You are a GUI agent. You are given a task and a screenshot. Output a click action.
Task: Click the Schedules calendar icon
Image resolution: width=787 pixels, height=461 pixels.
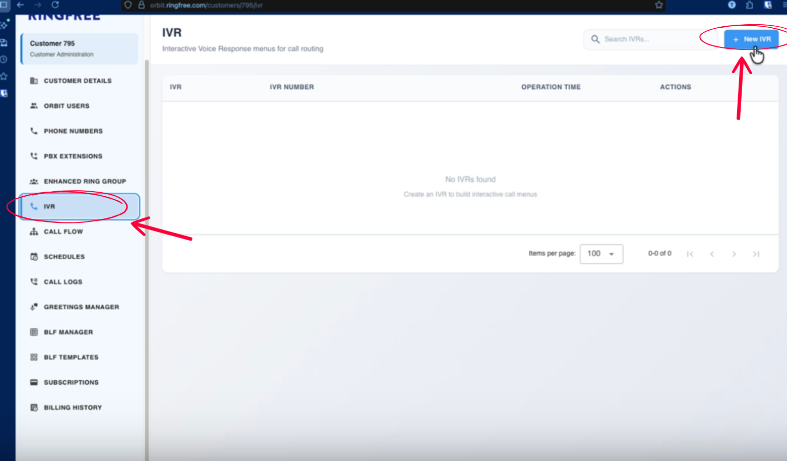34,257
